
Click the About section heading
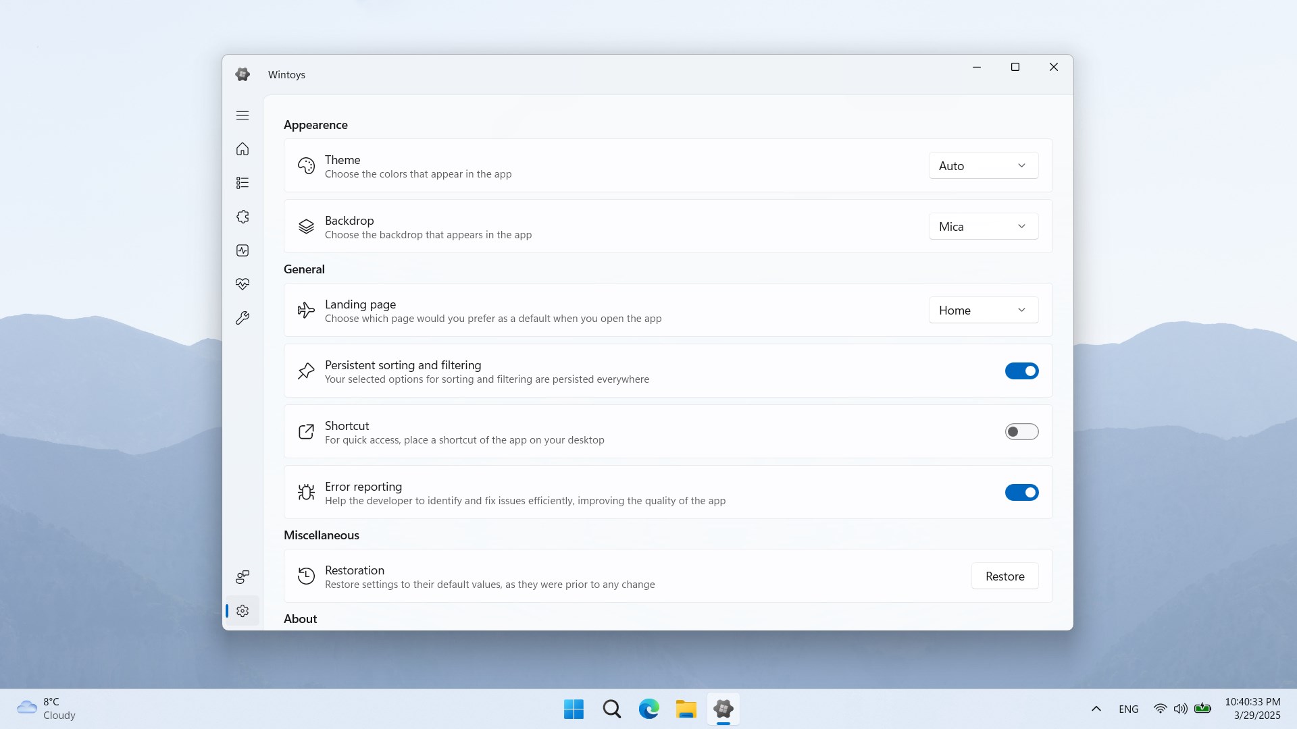click(300, 618)
